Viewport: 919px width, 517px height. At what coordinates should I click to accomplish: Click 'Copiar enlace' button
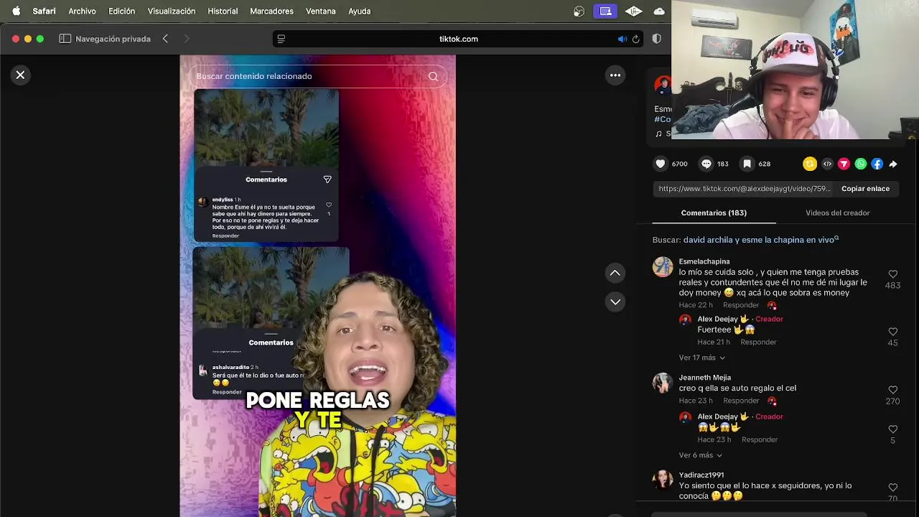865,189
